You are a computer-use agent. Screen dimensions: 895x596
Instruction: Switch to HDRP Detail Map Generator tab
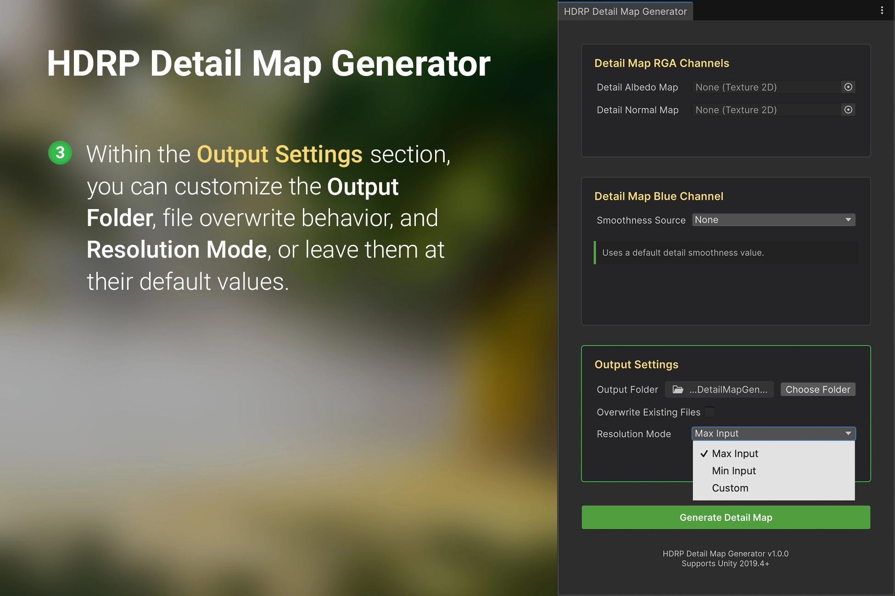click(x=625, y=11)
